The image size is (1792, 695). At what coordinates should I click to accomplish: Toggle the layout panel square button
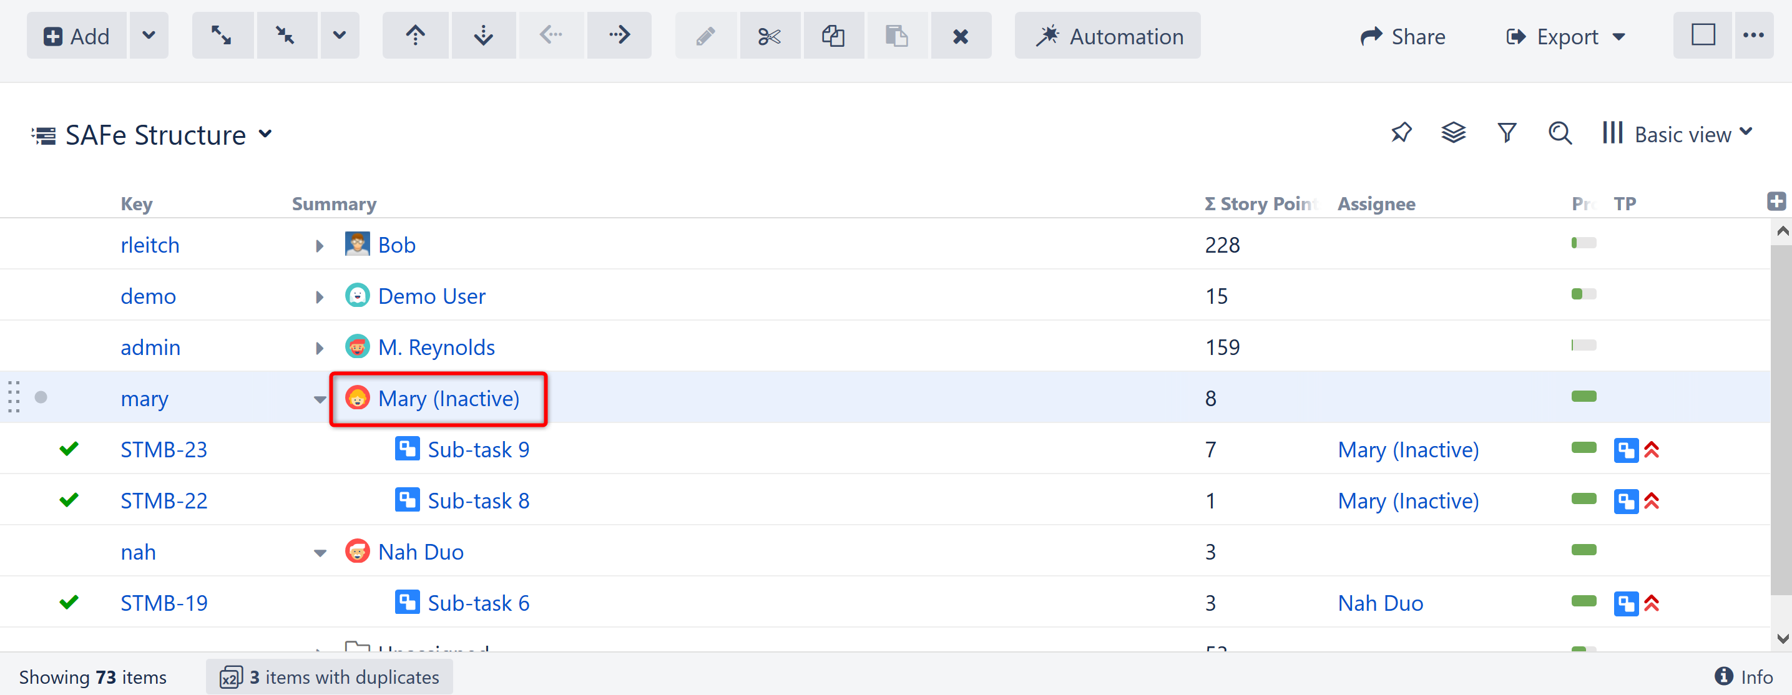1703,36
